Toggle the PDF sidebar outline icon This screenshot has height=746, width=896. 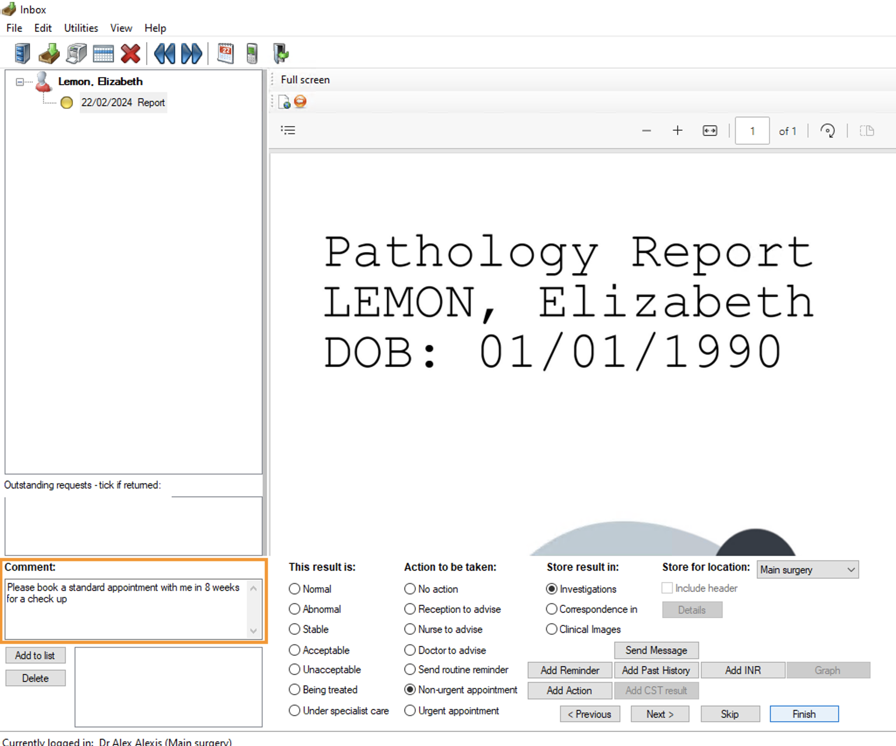(288, 130)
